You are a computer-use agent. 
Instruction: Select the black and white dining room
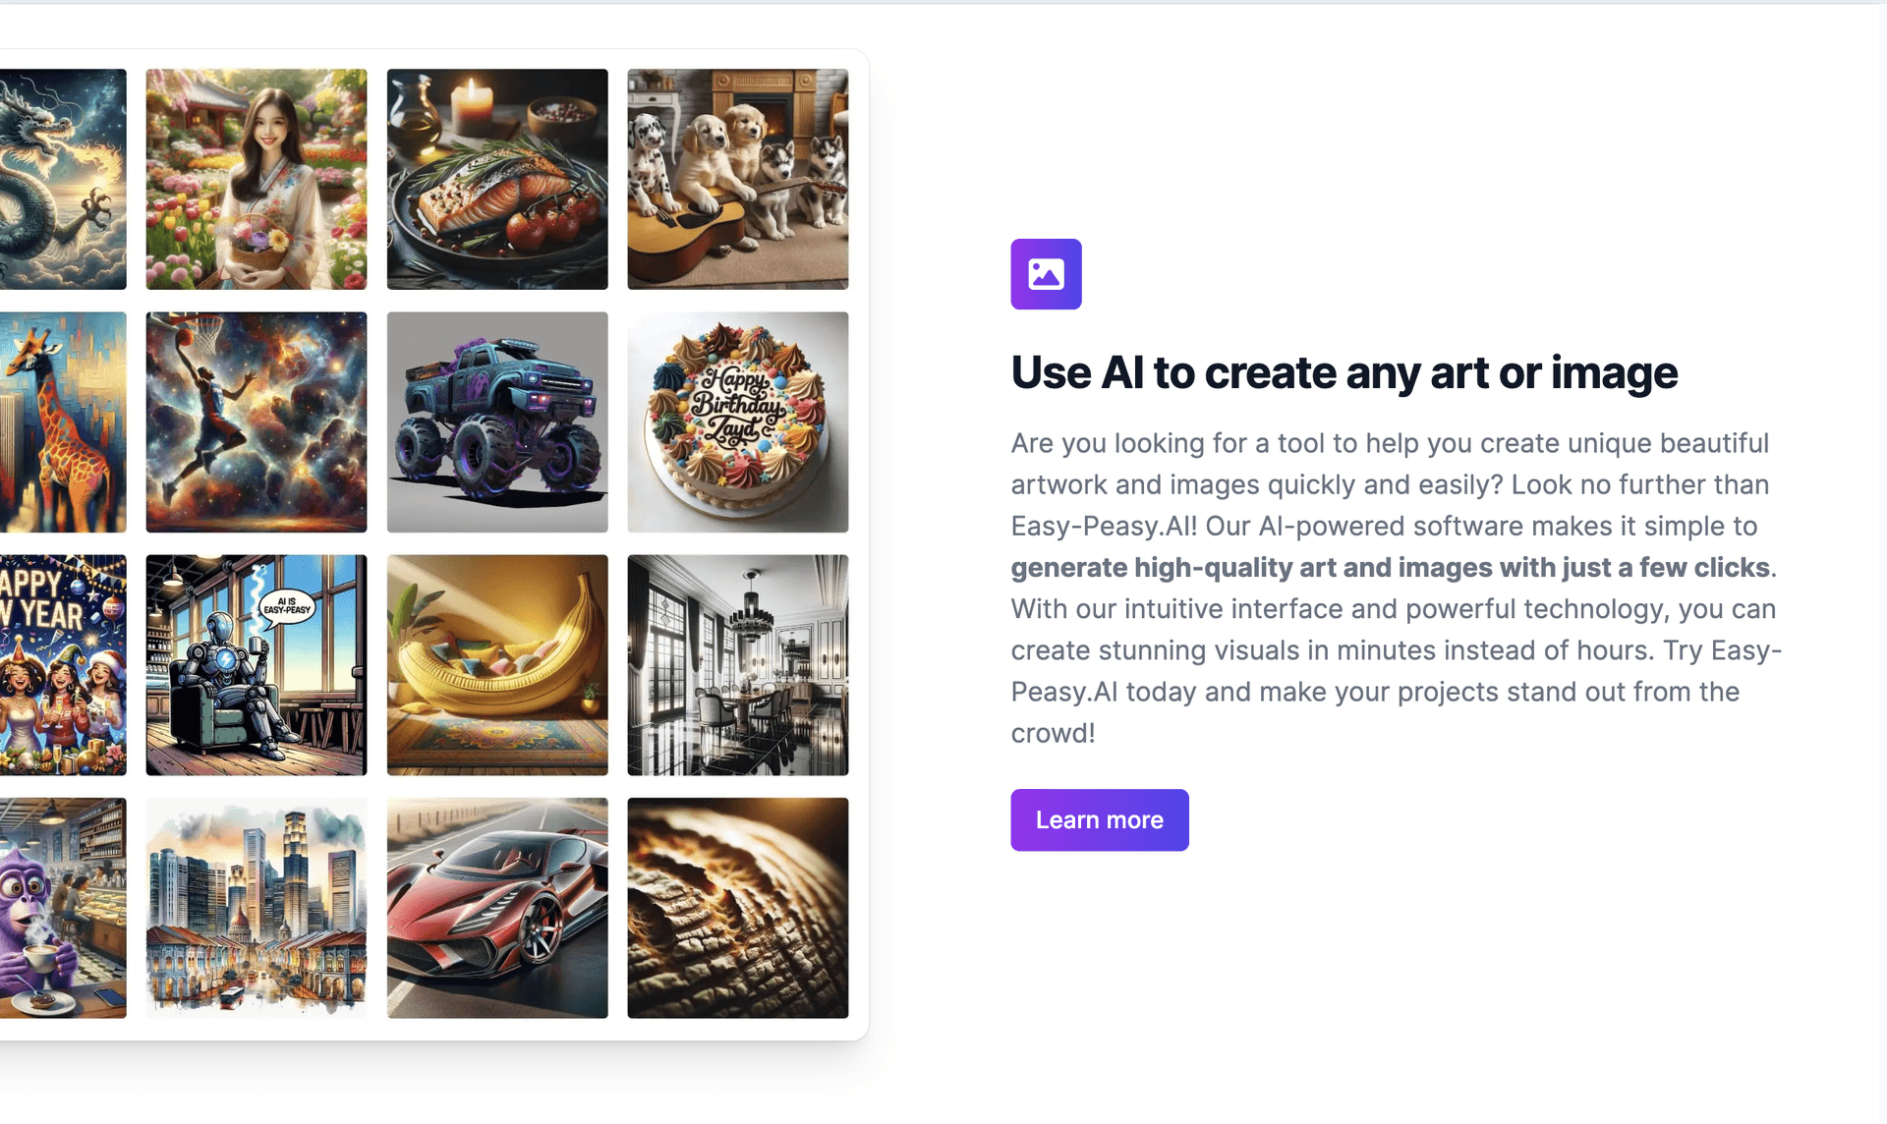[739, 664]
